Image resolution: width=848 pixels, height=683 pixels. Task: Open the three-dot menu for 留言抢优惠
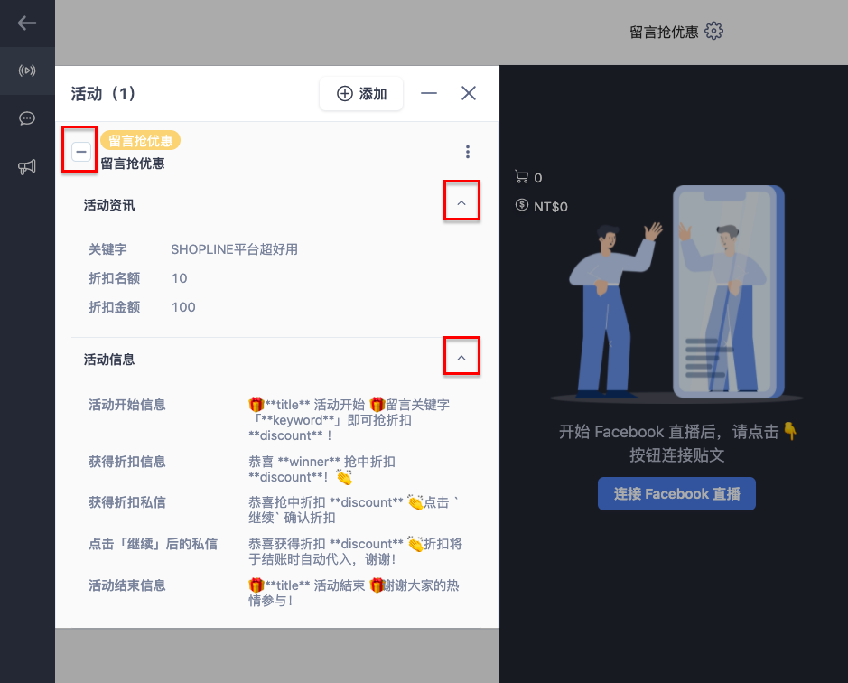468,152
